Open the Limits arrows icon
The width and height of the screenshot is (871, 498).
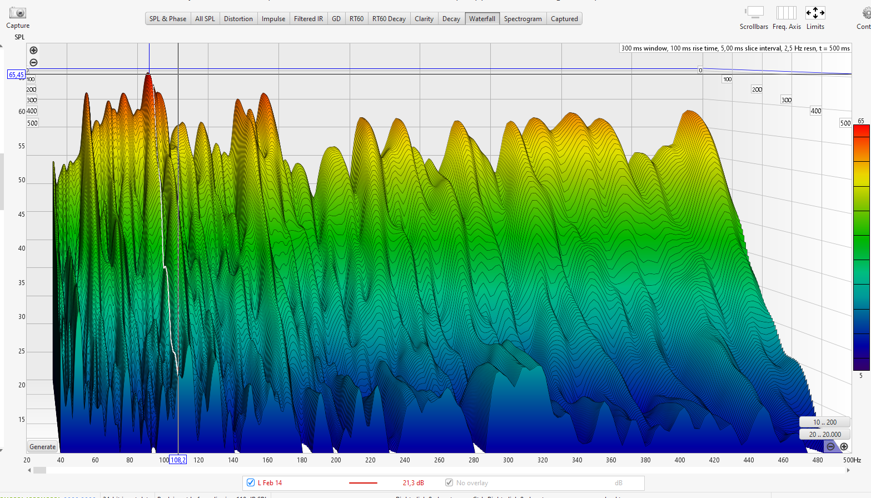click(x=815, y=13)
